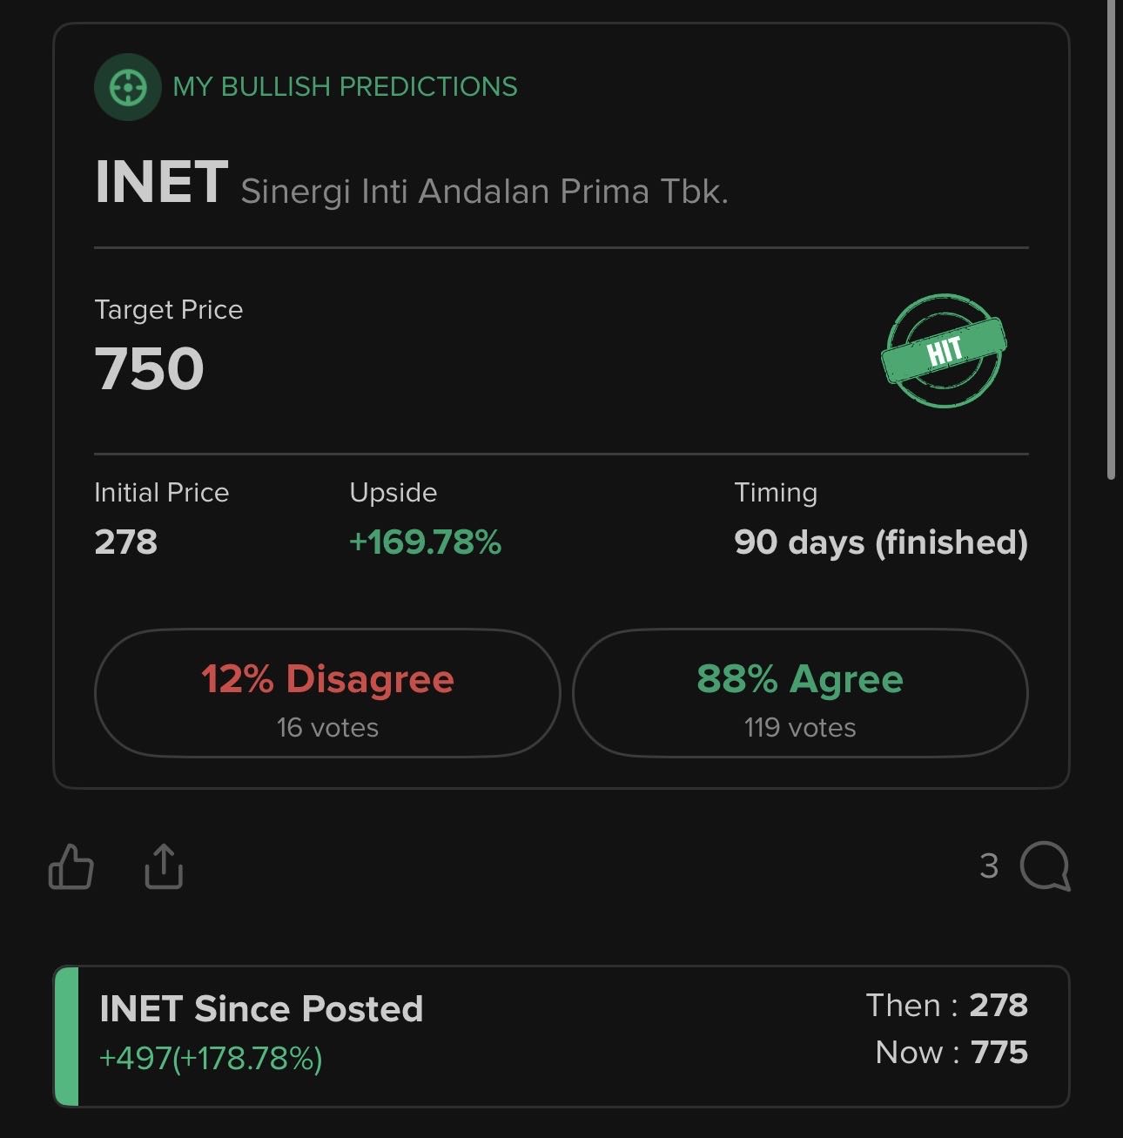1123x1138 pixels.
Task: Click the comment count number 3
Action: [989, 866]
